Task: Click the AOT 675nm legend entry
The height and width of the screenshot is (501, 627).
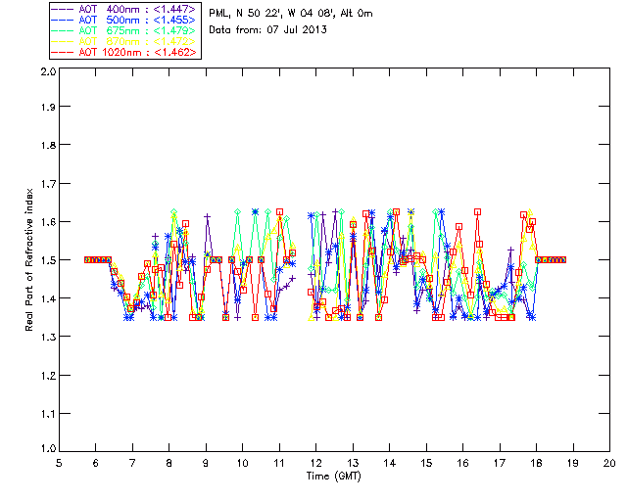Action: [x=123, y=30]
